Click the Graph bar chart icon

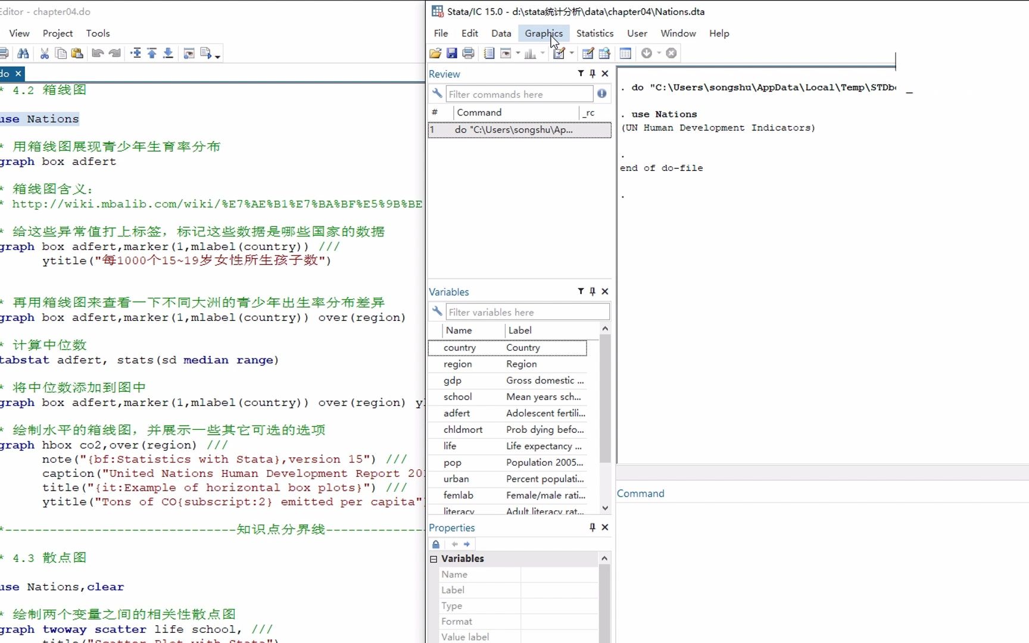(x=530, y=54)
